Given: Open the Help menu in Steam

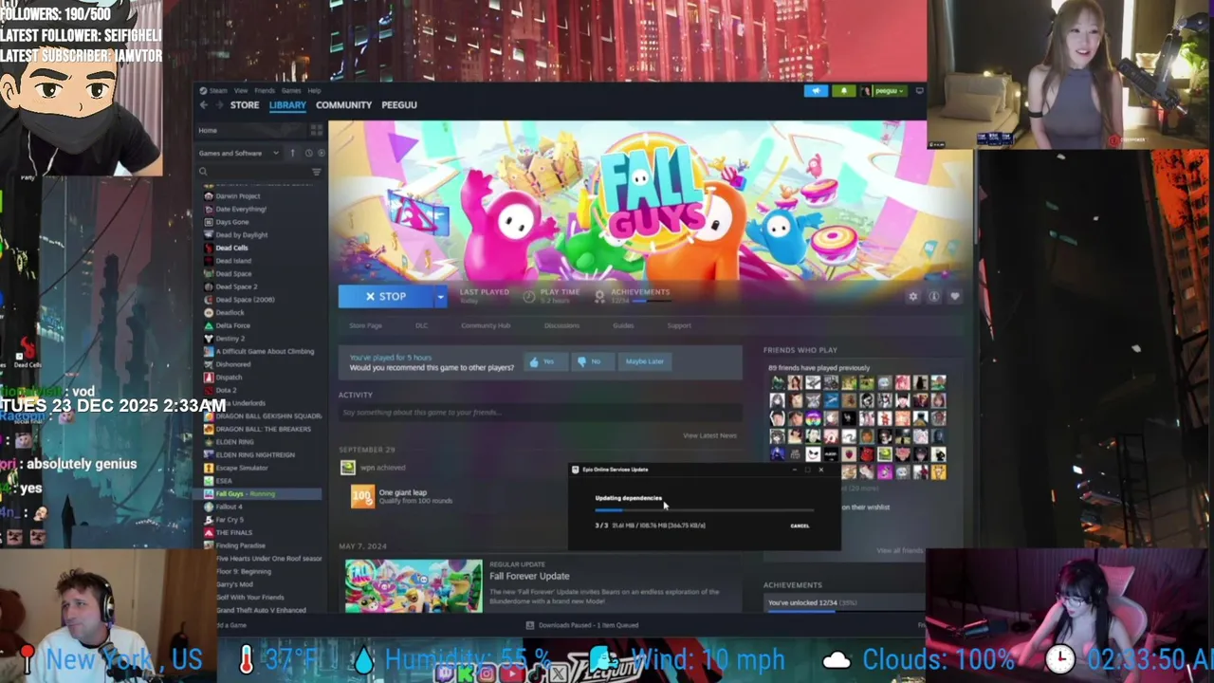Looking at the screenshot, I should pos(314,90).
